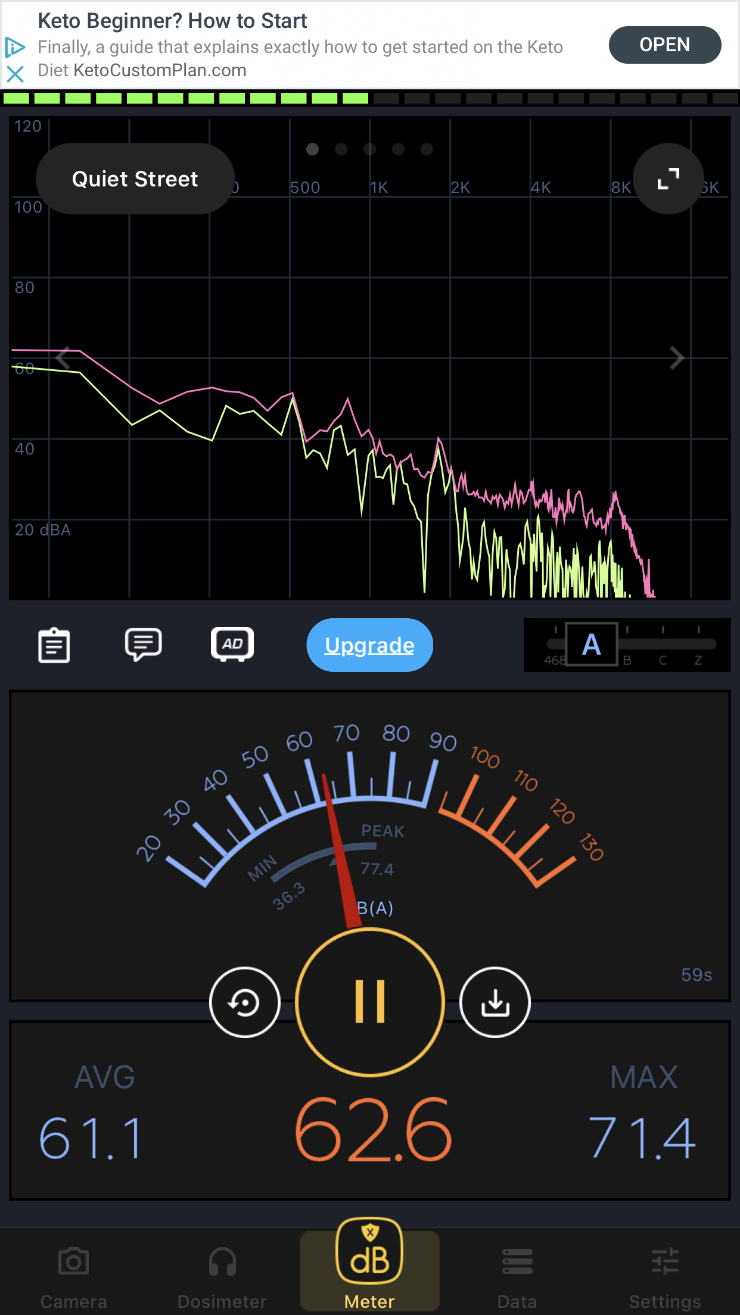Image resolution: width=740 pixels, height=1315 pixels.
Task: Switch to the Dosimeter tab
Action: coord(222,1276)
